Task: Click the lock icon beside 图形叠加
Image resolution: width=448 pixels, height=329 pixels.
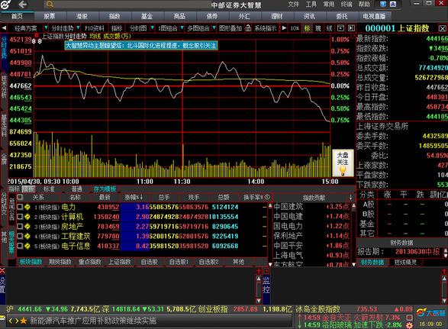Action: click(x=248, y=28)
